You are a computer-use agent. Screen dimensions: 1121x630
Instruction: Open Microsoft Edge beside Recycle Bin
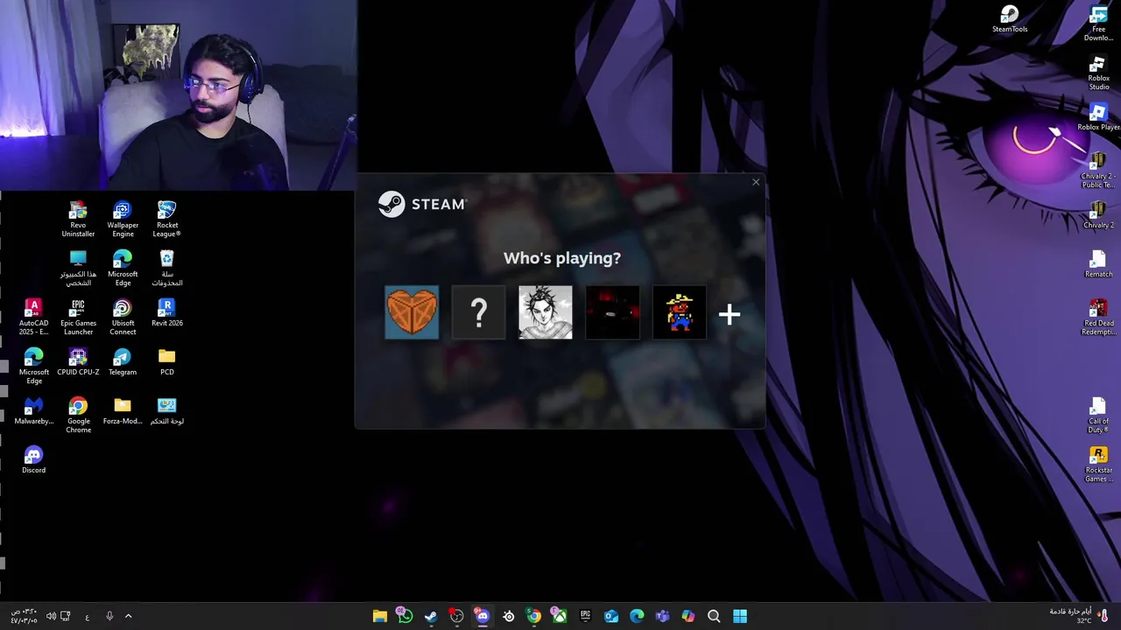point(123,269)
